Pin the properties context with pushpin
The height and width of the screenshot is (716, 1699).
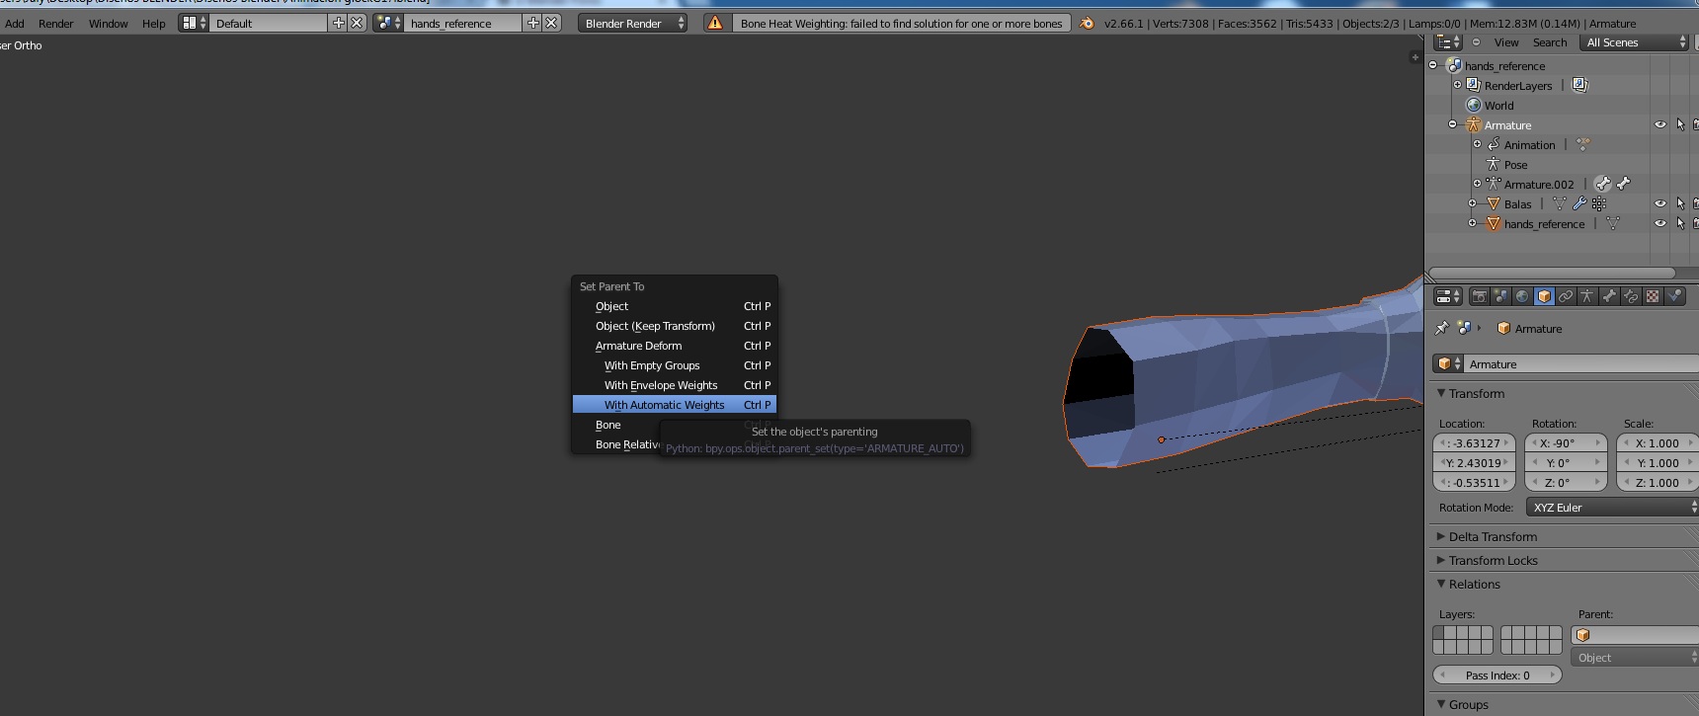(x=1441, y=328)
